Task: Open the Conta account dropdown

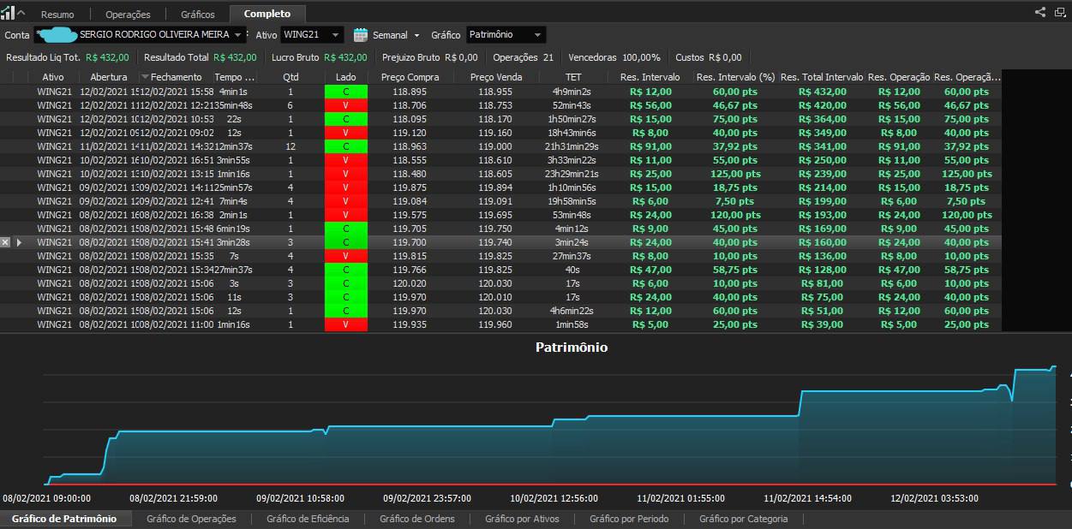Action: (141, 35)
